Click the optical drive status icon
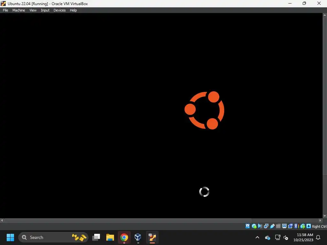Image resolution: width=327 pixels, height=245 pixels. pyautogui.click(x=254, y=226)
